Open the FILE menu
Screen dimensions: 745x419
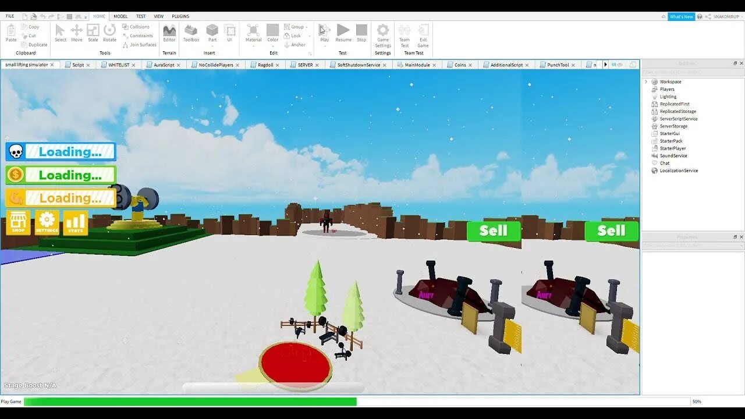coord(10,16)
